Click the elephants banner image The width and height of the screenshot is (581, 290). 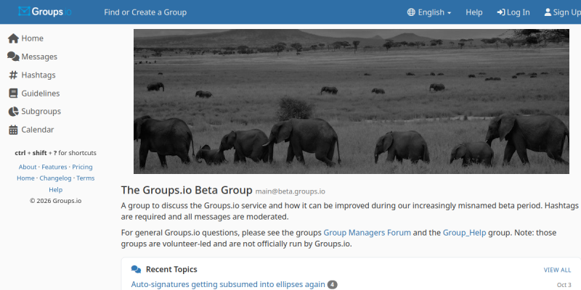pos(352,101)
